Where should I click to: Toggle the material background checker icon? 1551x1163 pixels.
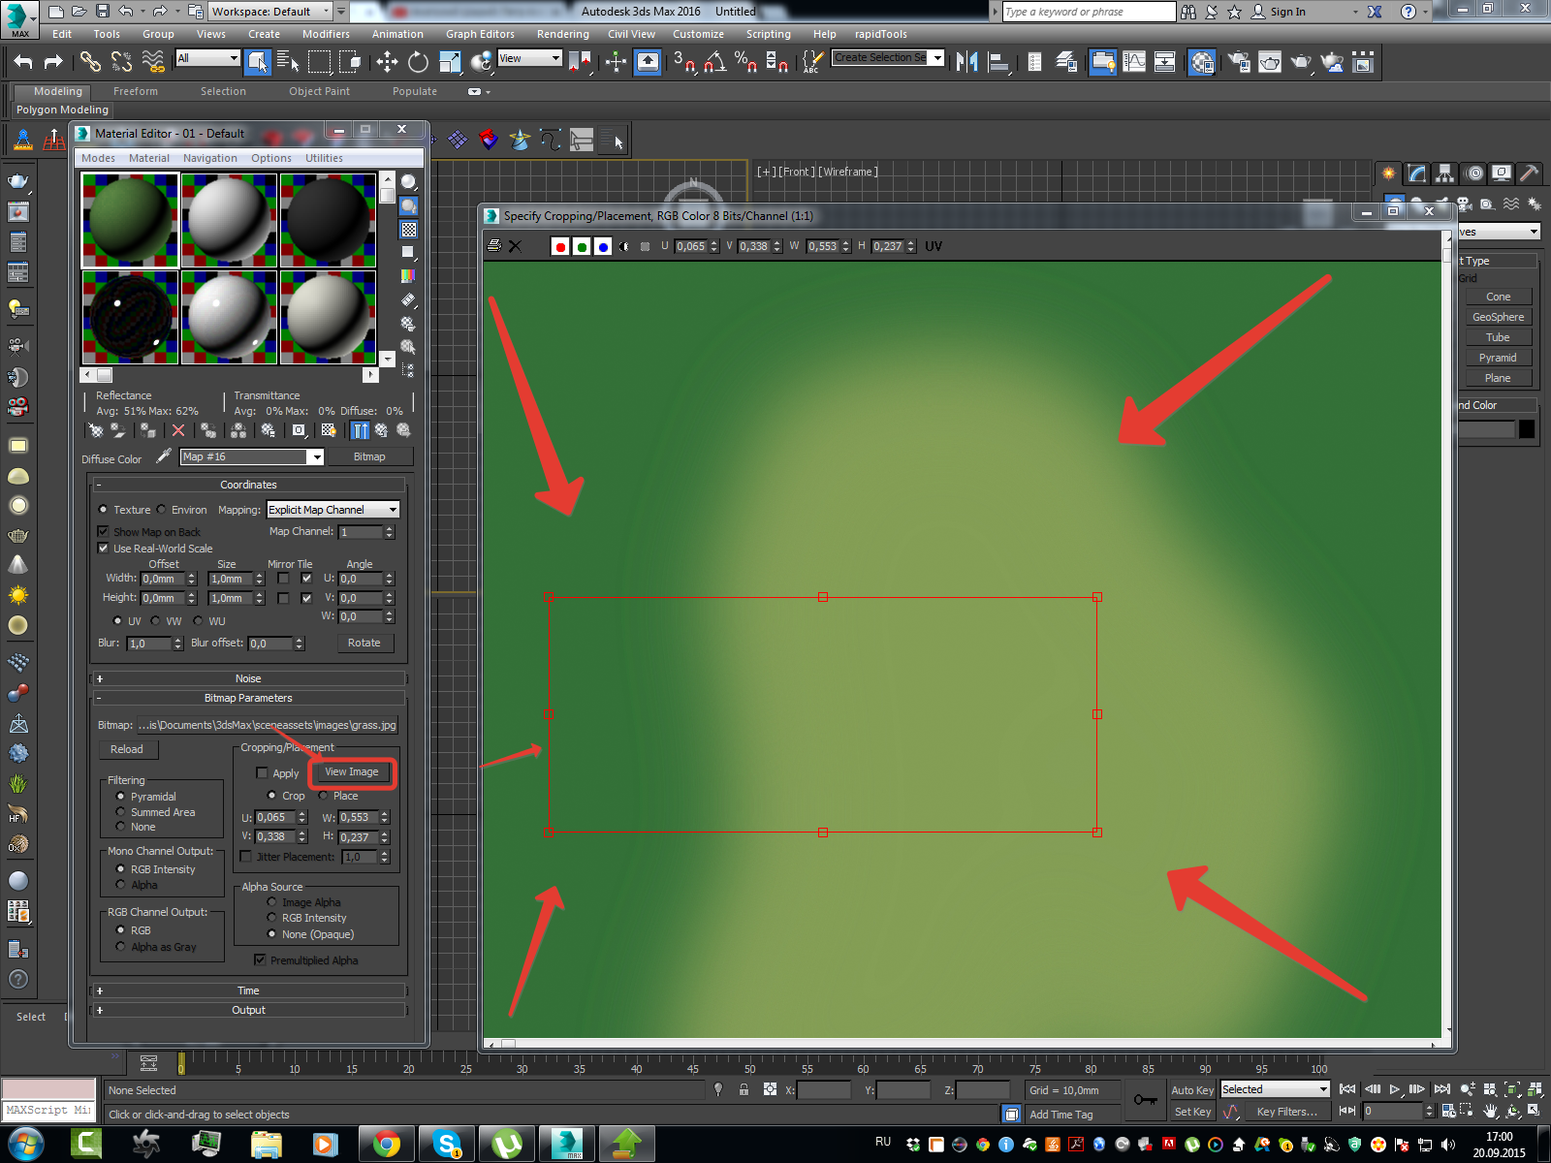coord(409,230)
